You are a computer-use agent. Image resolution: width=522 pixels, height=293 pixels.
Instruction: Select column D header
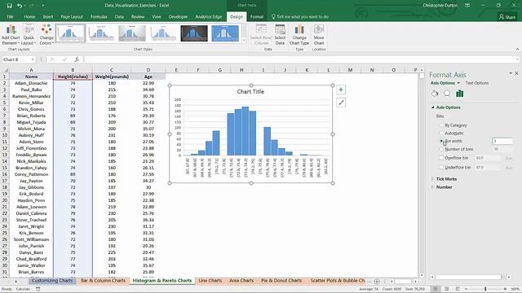148,70
